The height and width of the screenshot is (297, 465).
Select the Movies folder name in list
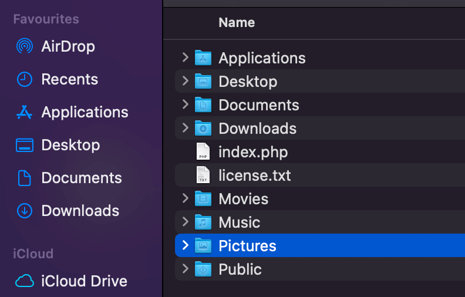click(x=244, y=198)
